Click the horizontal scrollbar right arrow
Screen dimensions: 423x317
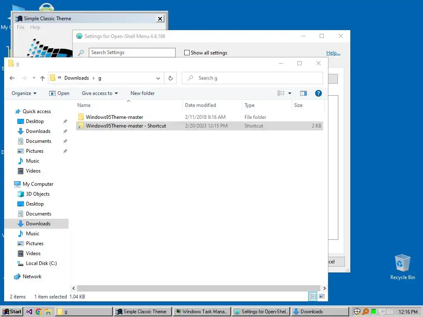324,288
